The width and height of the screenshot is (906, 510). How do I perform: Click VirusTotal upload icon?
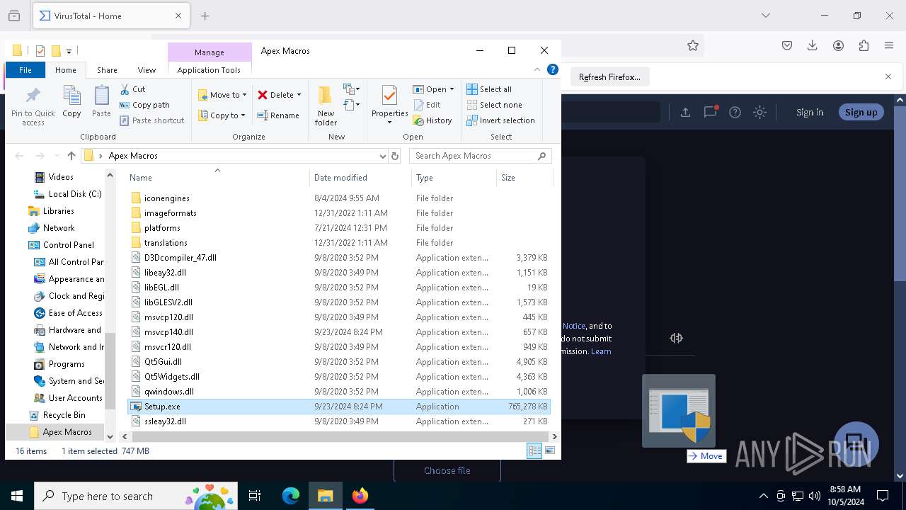pos(685,112)
